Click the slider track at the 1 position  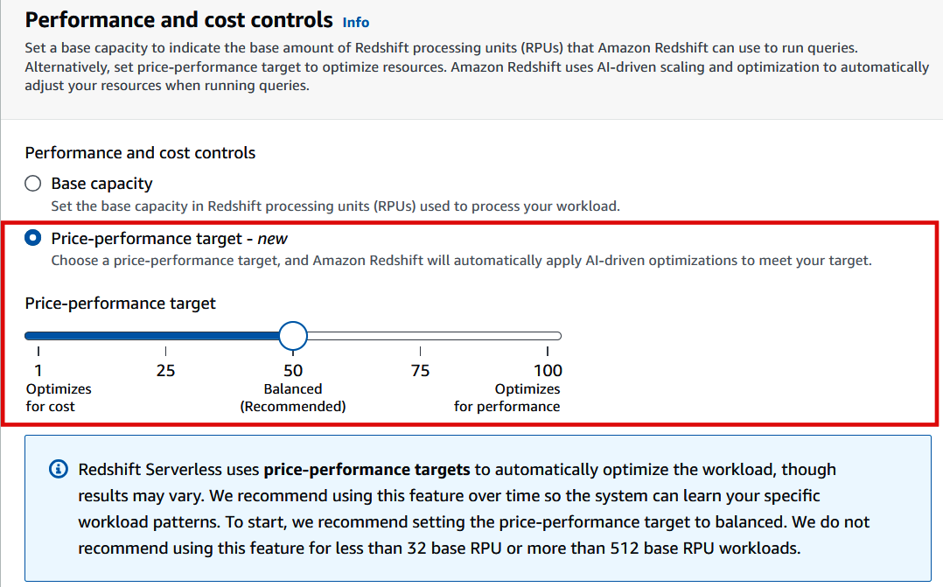pos(38,335)
